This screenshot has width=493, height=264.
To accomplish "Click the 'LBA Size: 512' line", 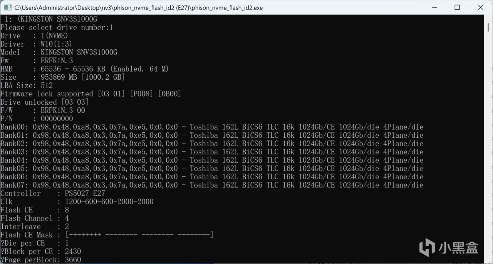I will tap(27, 85).
